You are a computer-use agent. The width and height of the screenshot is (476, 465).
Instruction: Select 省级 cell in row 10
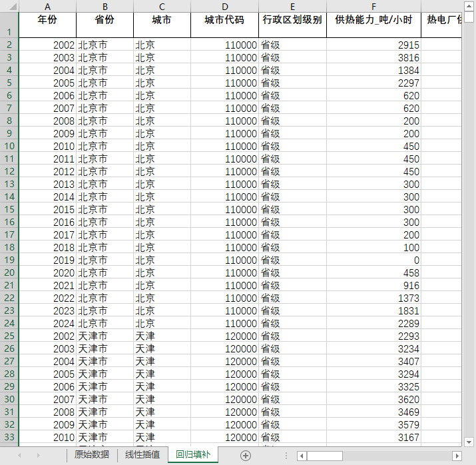[x=292, y=147]
